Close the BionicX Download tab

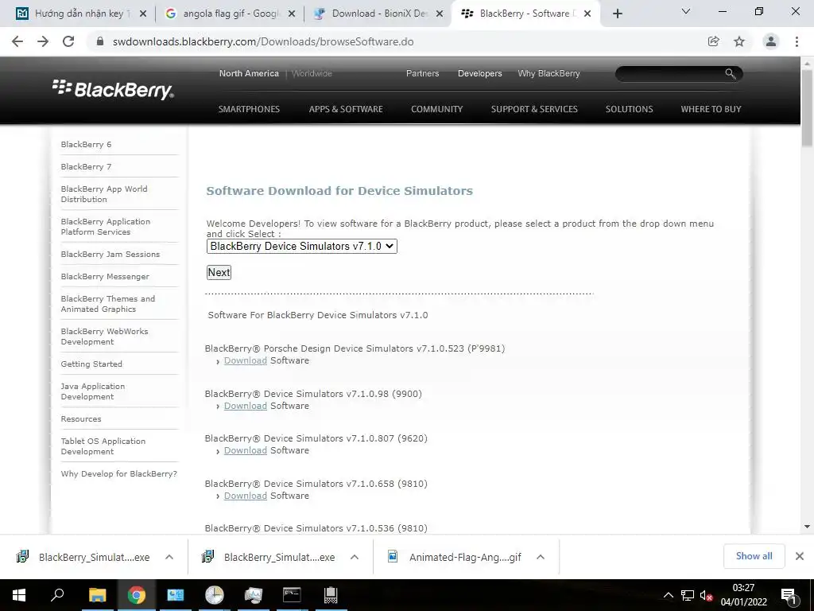click(x=439, y=14)
